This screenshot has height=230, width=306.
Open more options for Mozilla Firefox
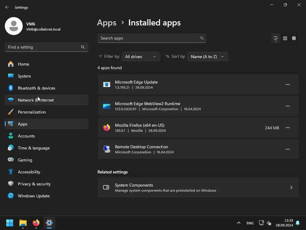[288, 128]
